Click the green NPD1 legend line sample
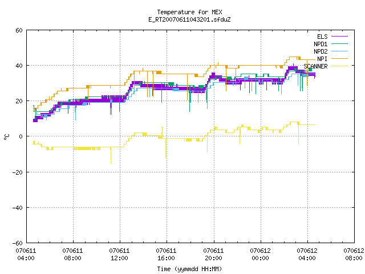The width and height of the screenshot is (365, 274). (x=340, y=43)
